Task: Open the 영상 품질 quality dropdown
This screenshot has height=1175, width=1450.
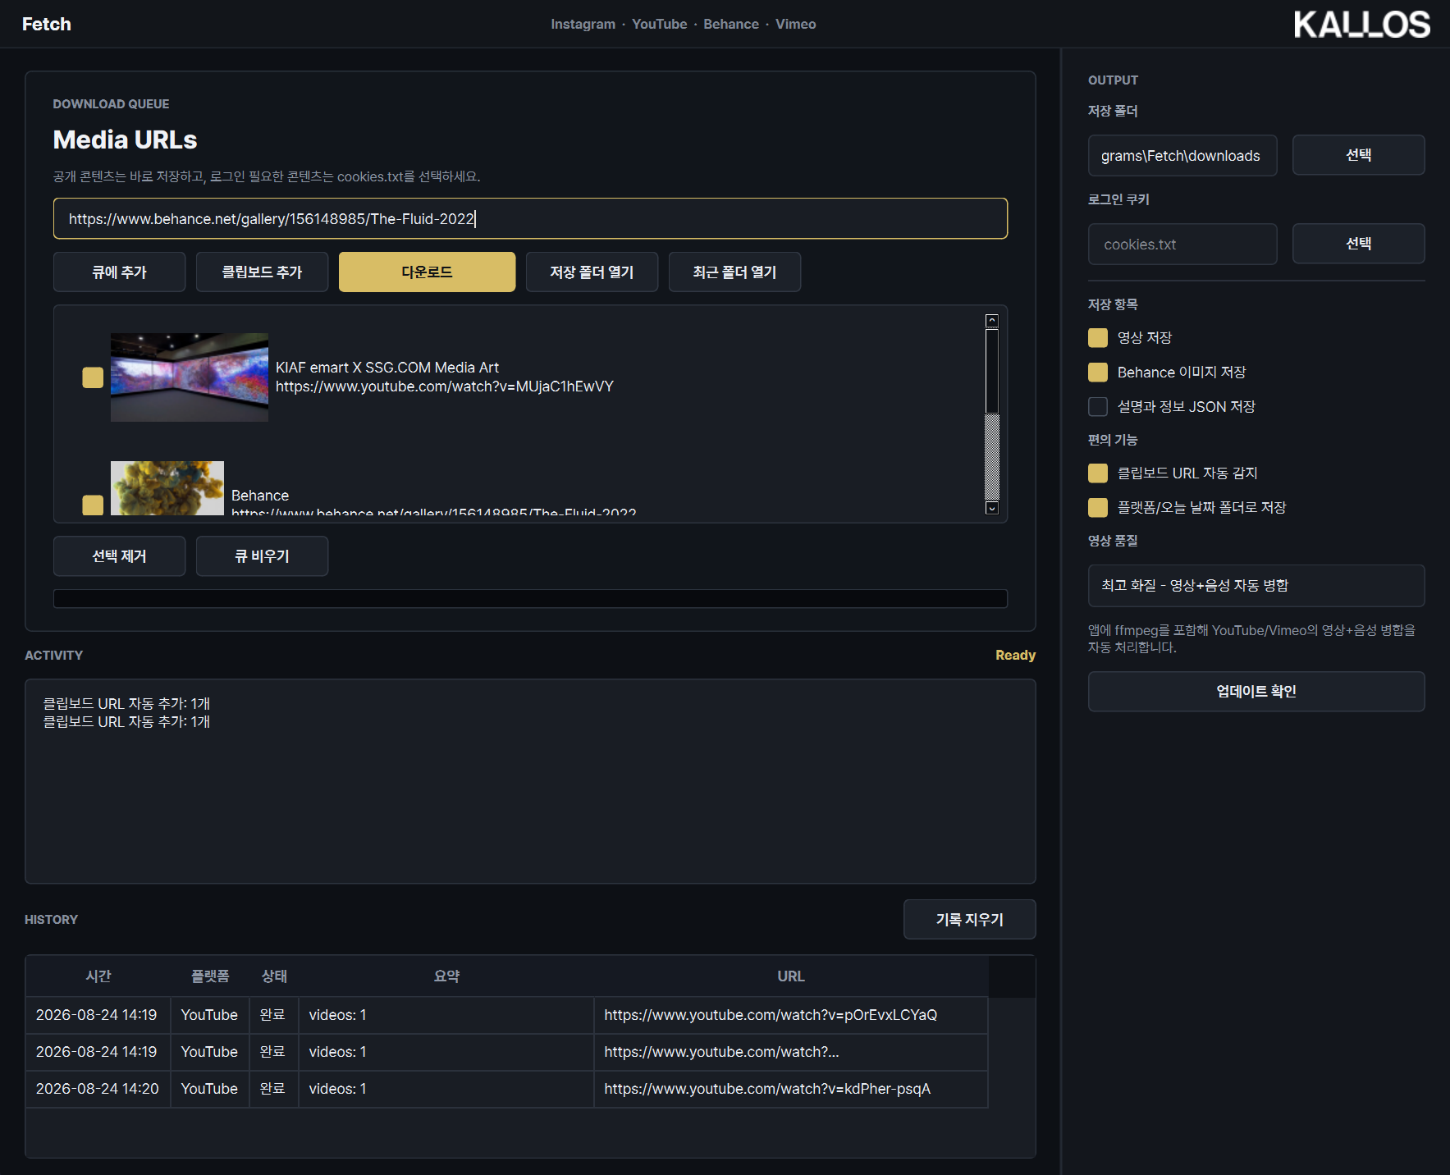Action: click(1256, 585)
